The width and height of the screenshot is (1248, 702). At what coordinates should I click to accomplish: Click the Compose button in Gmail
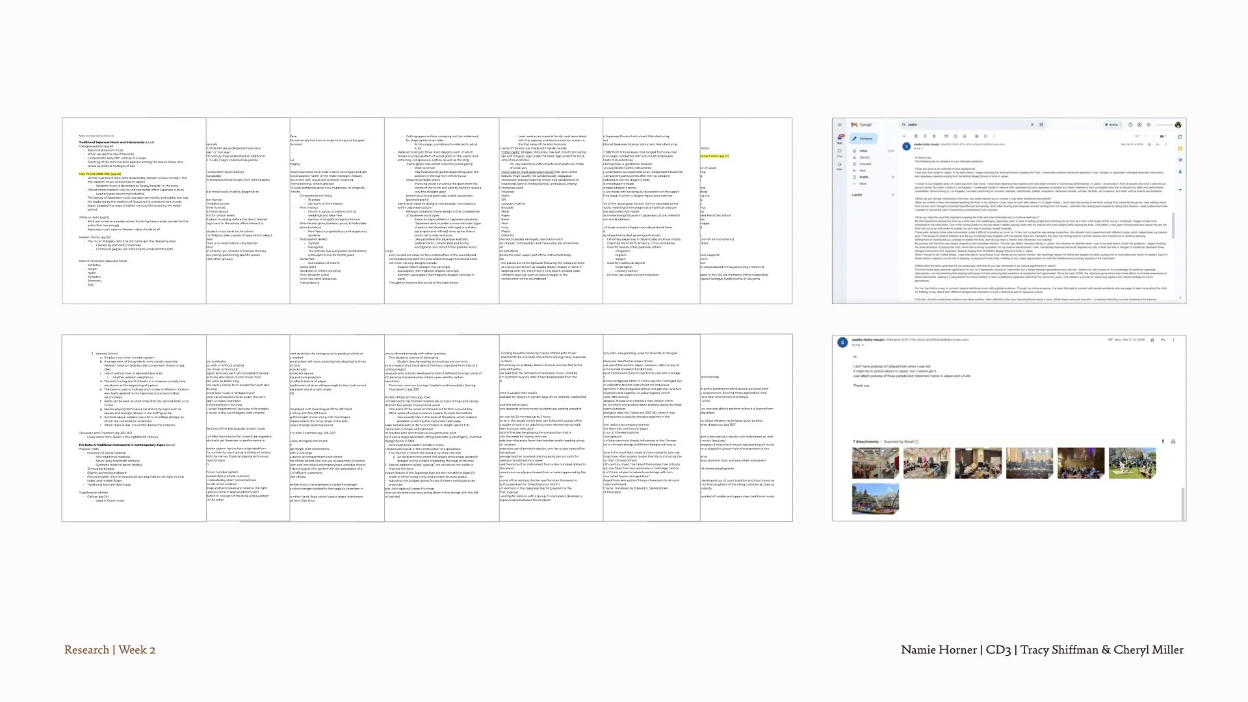pyautogui.click(x=863, y=138)
